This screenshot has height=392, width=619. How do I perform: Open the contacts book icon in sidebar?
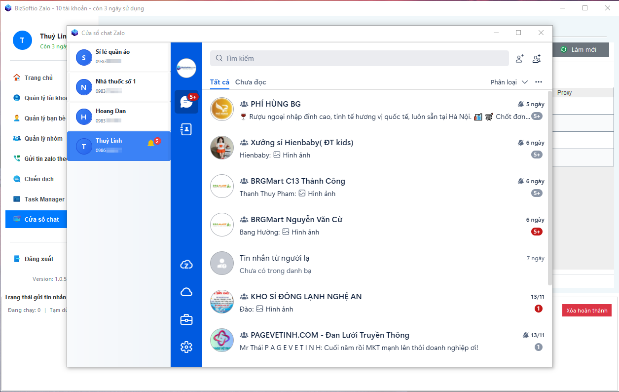186,129
